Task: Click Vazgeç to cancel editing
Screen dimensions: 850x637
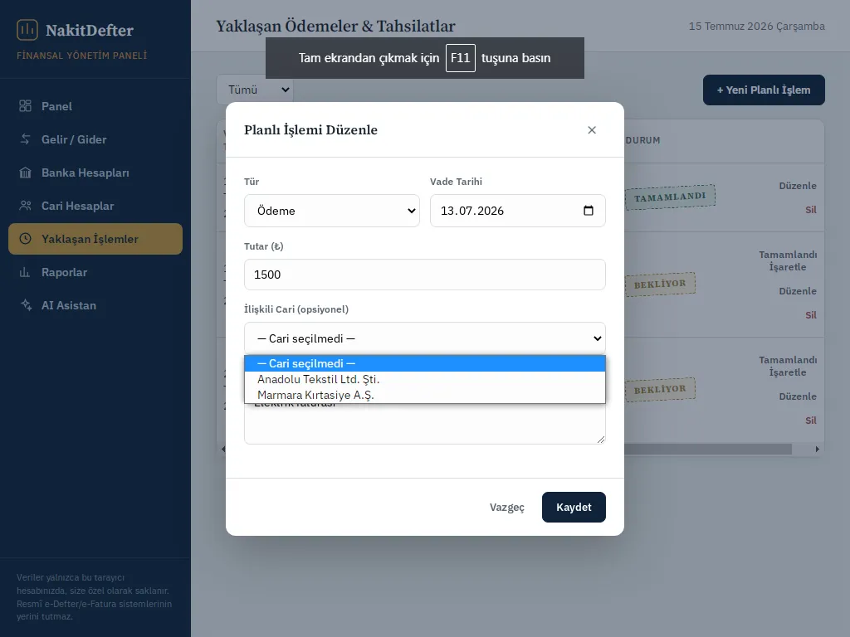Action: [x=507, y=508]
